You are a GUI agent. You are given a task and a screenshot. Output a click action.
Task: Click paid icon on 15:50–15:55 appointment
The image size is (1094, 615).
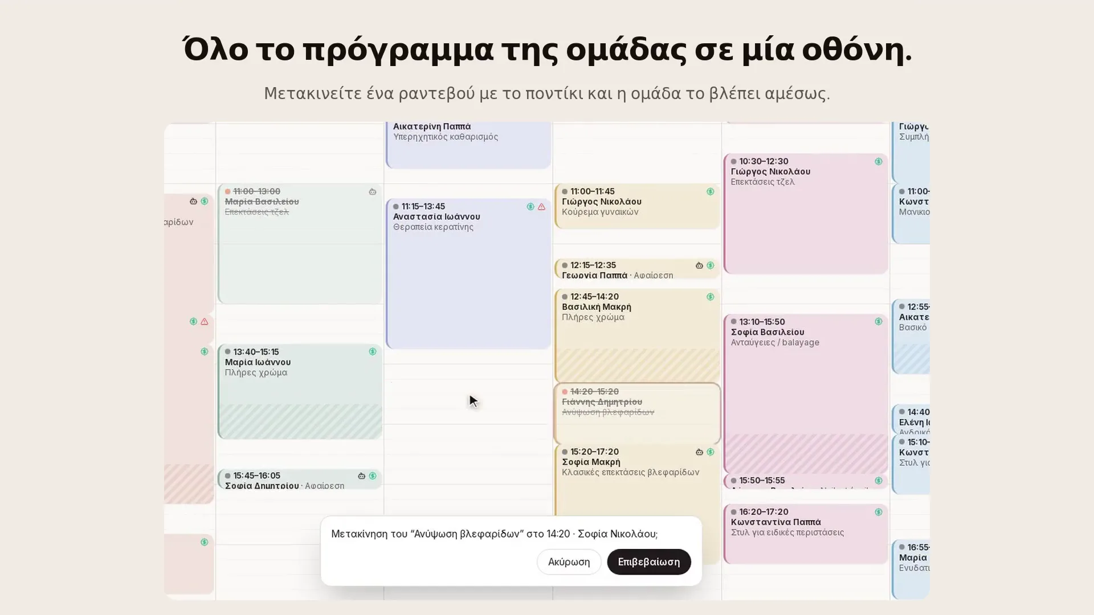point(879,481)
